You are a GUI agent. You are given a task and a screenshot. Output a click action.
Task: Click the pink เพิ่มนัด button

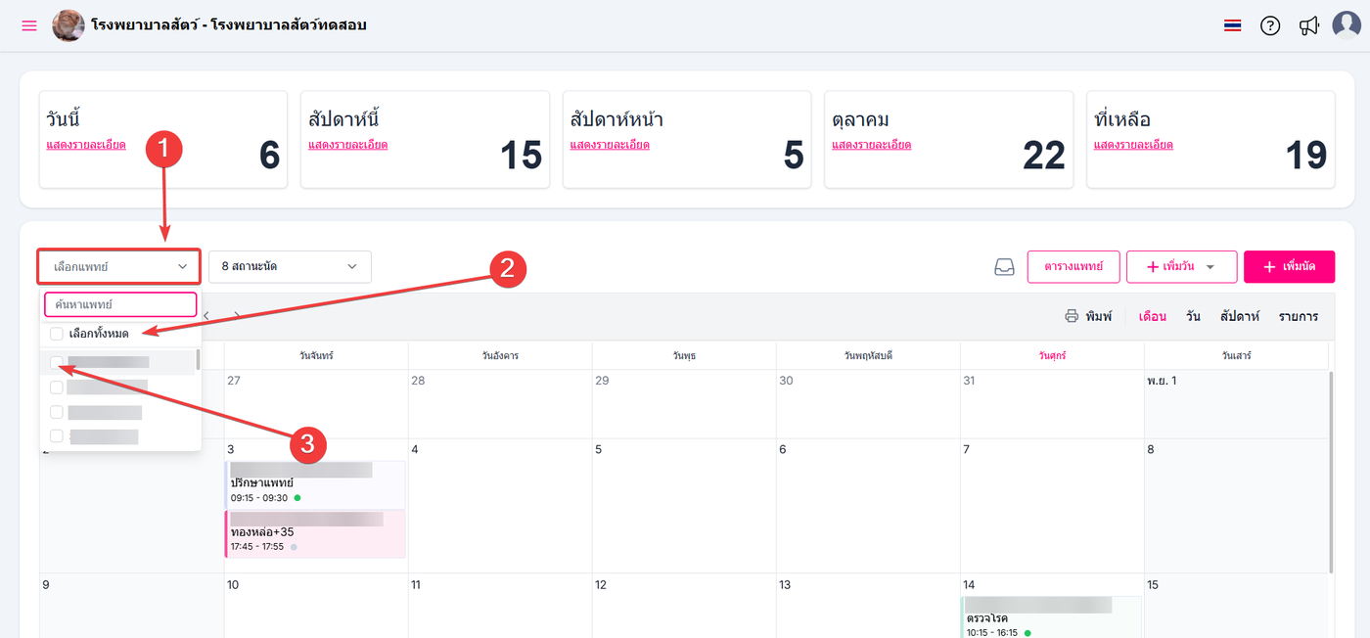tap(1289, 267)
